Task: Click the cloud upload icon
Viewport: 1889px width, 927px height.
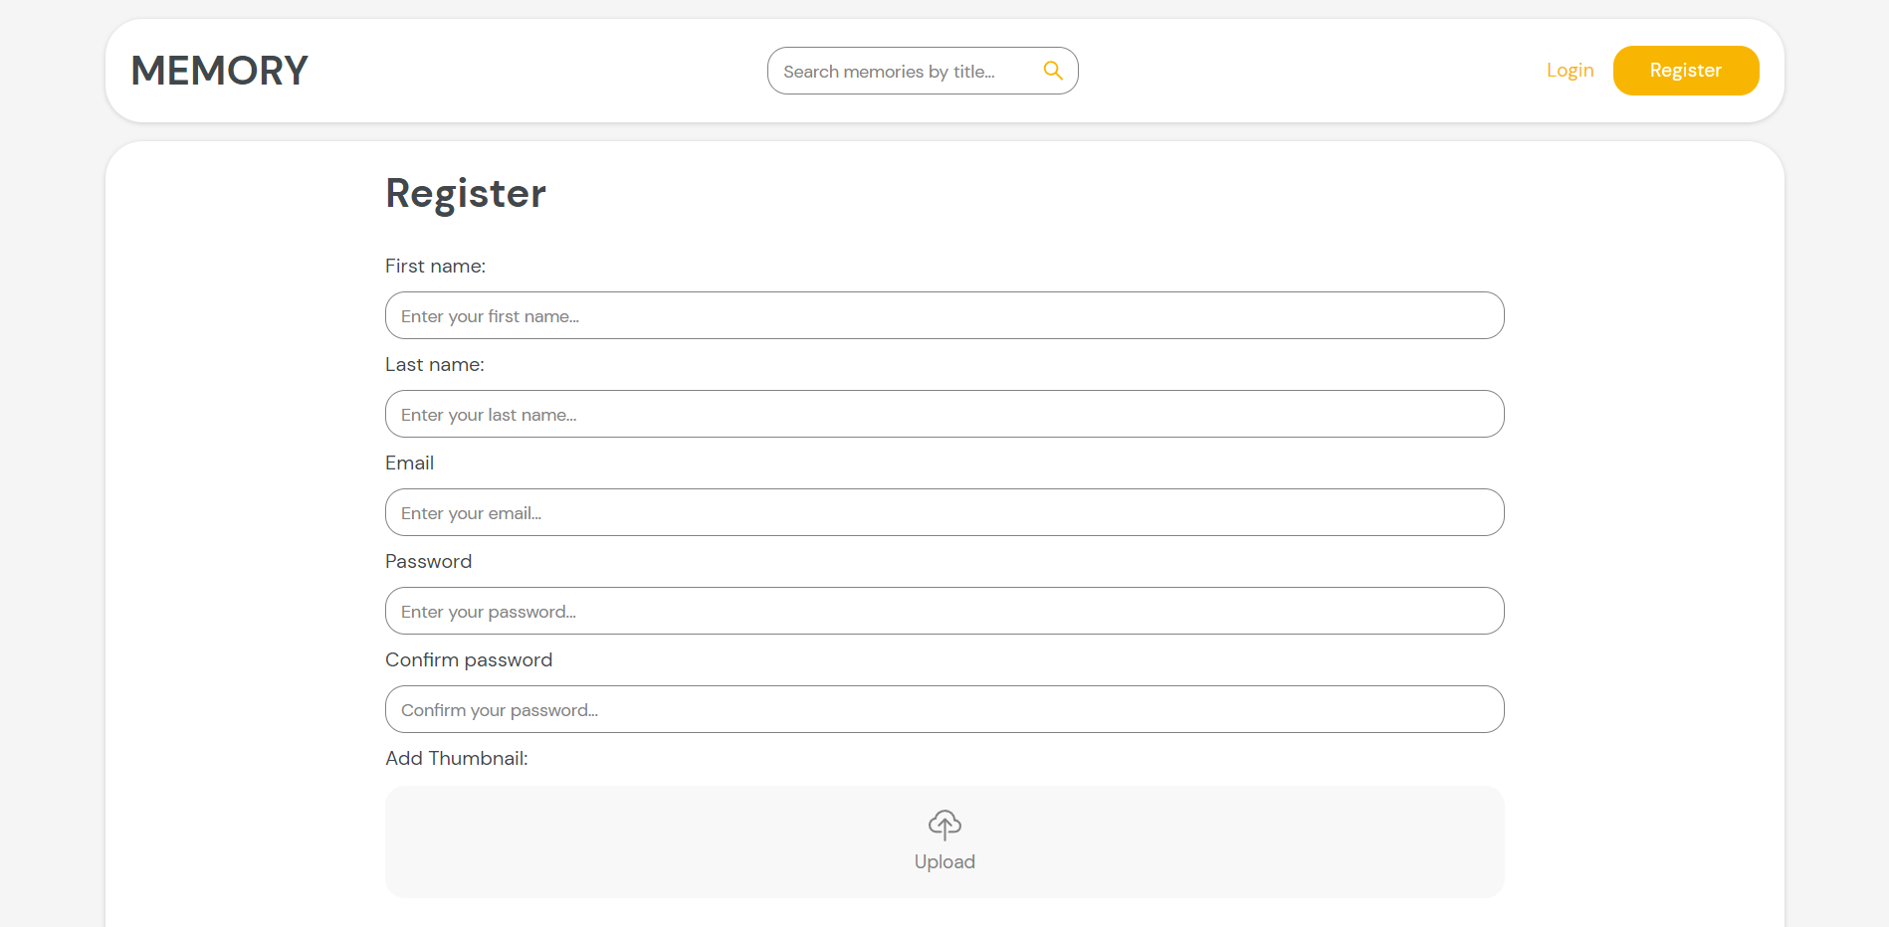Action: (944, 824)
